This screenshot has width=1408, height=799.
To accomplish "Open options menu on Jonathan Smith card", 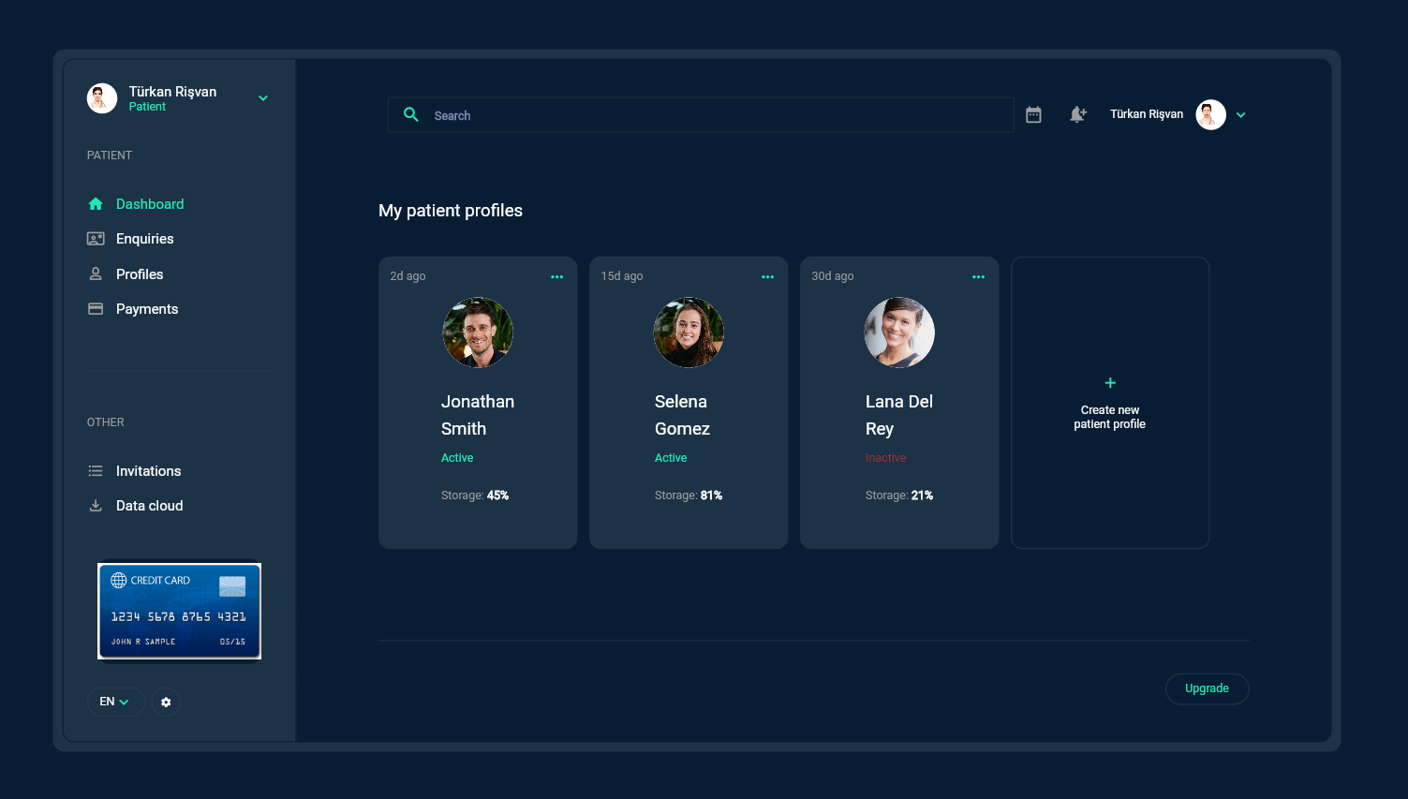I will [x=556, y=276].
